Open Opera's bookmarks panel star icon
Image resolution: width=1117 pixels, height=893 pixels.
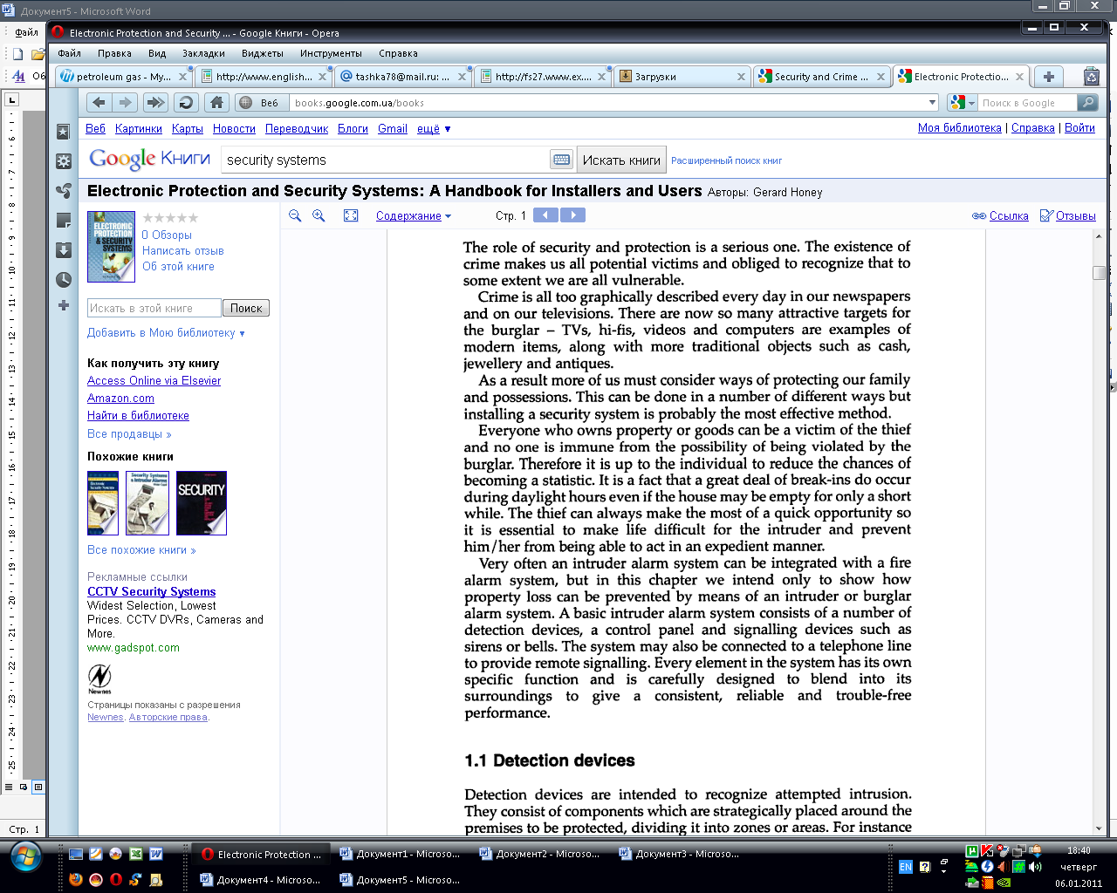64,132
